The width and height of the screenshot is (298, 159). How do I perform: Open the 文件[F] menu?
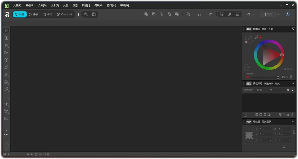click(17, 5)
